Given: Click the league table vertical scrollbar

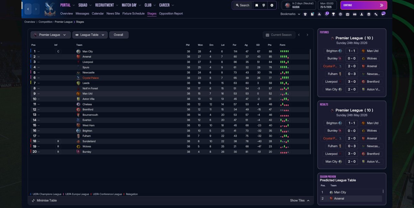Looking at the screenshot, I should point(310,102).
